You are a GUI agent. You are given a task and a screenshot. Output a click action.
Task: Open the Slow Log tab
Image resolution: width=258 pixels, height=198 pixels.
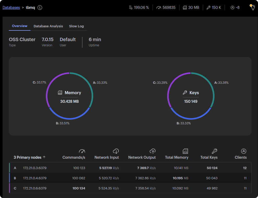[x=76, y=26]
